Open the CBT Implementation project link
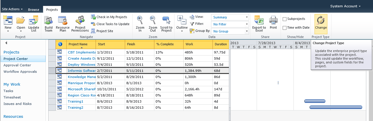This screenshot has height=121, width=373. (x=82, y=52)
